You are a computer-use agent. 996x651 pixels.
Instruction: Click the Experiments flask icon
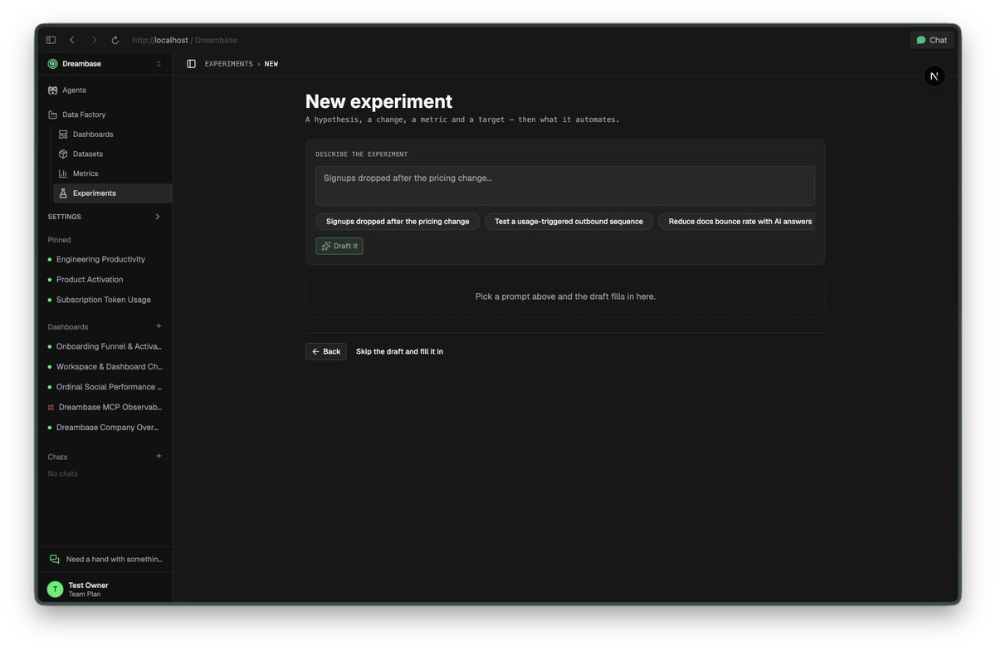pyautogui.click(x=63, y=193)
